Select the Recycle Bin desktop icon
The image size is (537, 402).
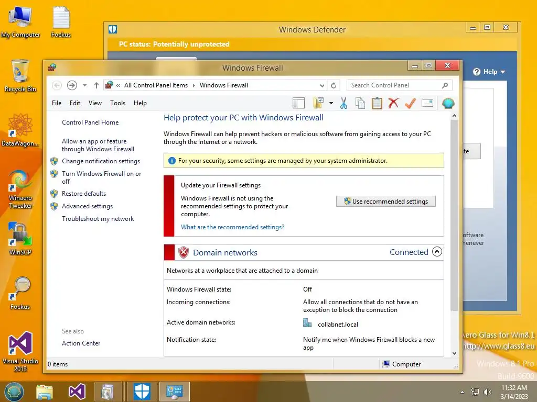tap(20, 76)
